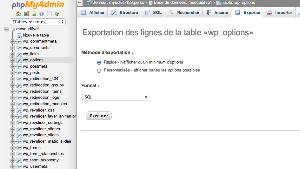Open the phpMyAdmin documentation icon
300x169 pixels.
(42, 14)
